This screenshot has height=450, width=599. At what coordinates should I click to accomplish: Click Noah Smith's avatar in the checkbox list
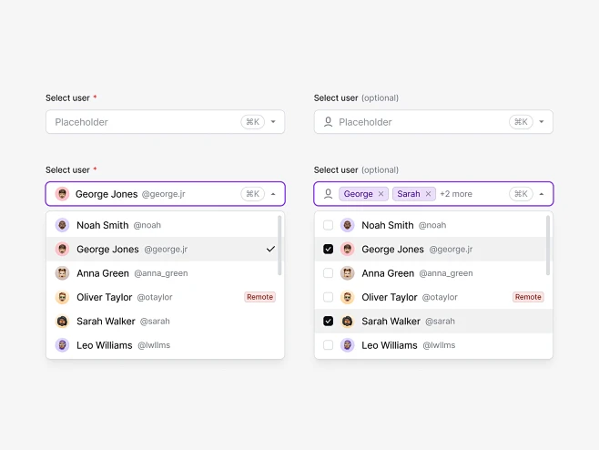[x=347, y=225]
